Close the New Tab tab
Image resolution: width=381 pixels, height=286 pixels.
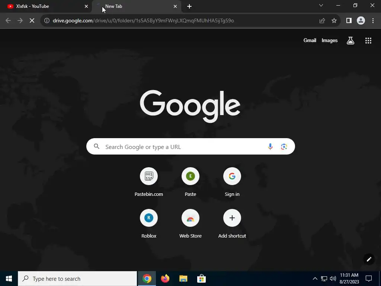click(x=175, y=6)
